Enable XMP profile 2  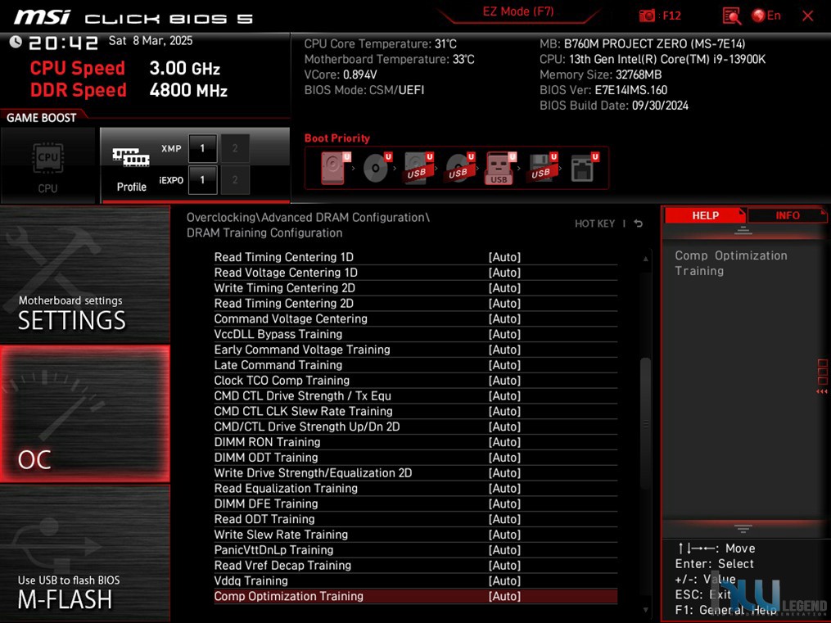click(235, 148)
